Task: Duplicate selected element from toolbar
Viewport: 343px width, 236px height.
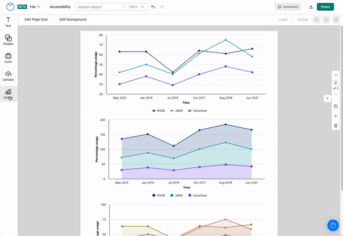Action: coord(317,19)
